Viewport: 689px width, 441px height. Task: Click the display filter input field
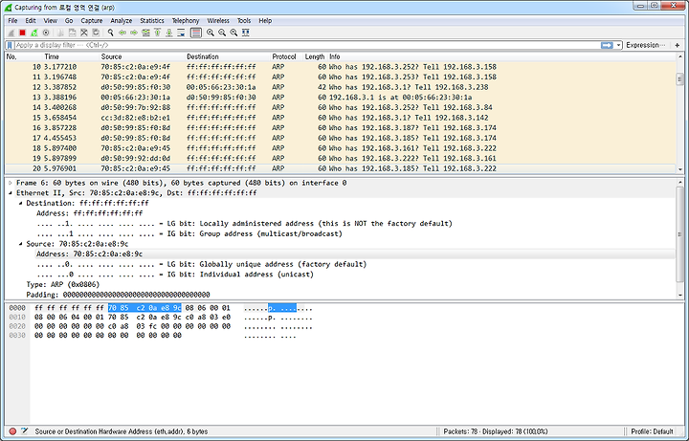307,45
